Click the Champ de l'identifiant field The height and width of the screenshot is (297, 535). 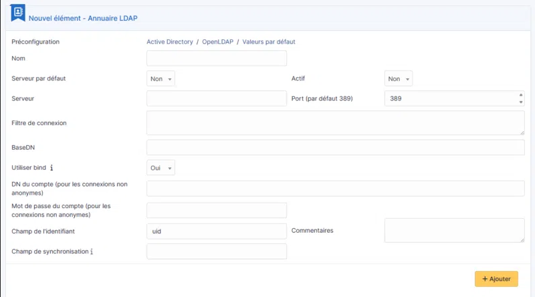(217, 231)
